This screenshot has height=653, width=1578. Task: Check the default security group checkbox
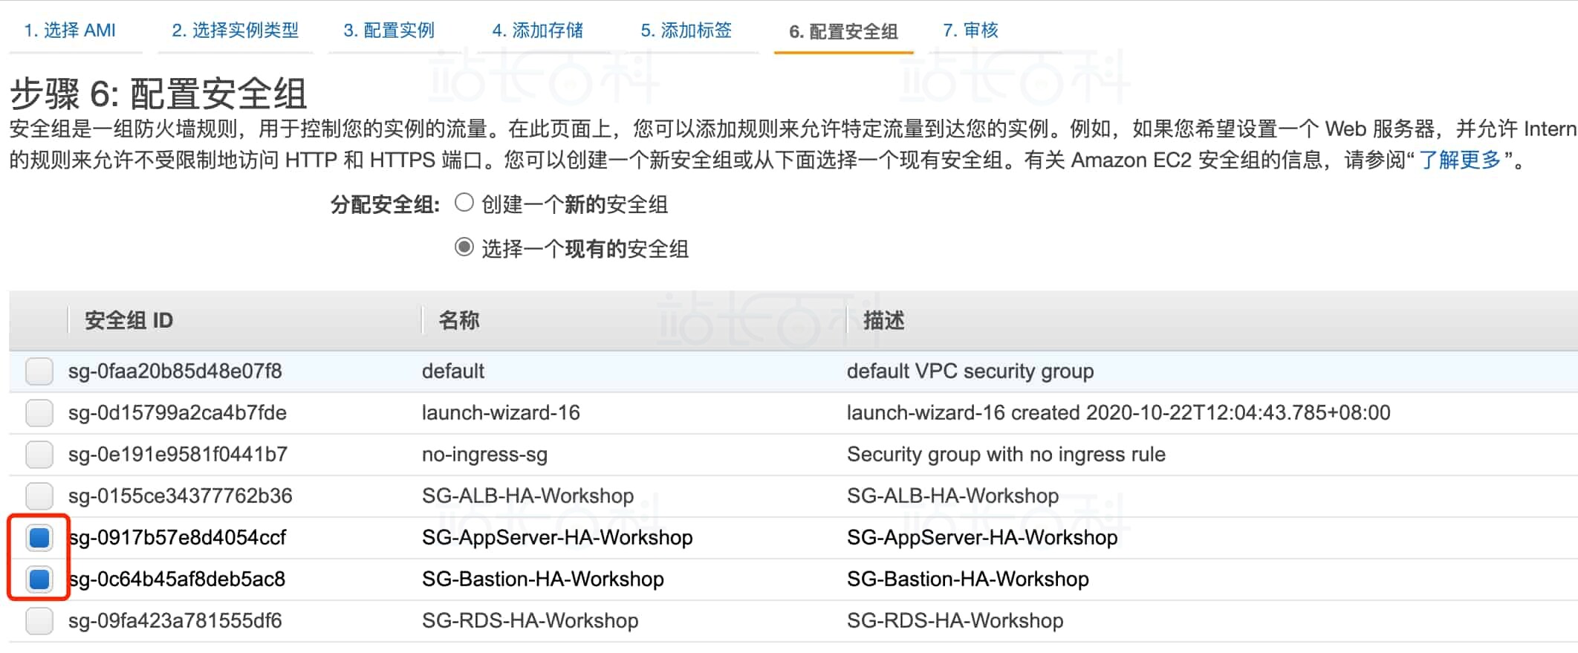[39, 371]
